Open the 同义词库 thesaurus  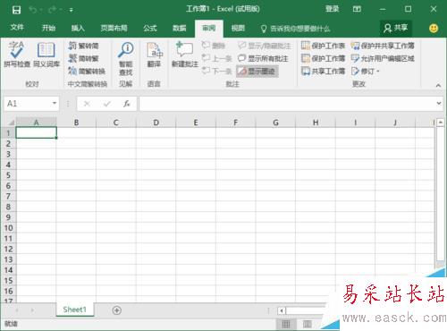click(46, 55)
